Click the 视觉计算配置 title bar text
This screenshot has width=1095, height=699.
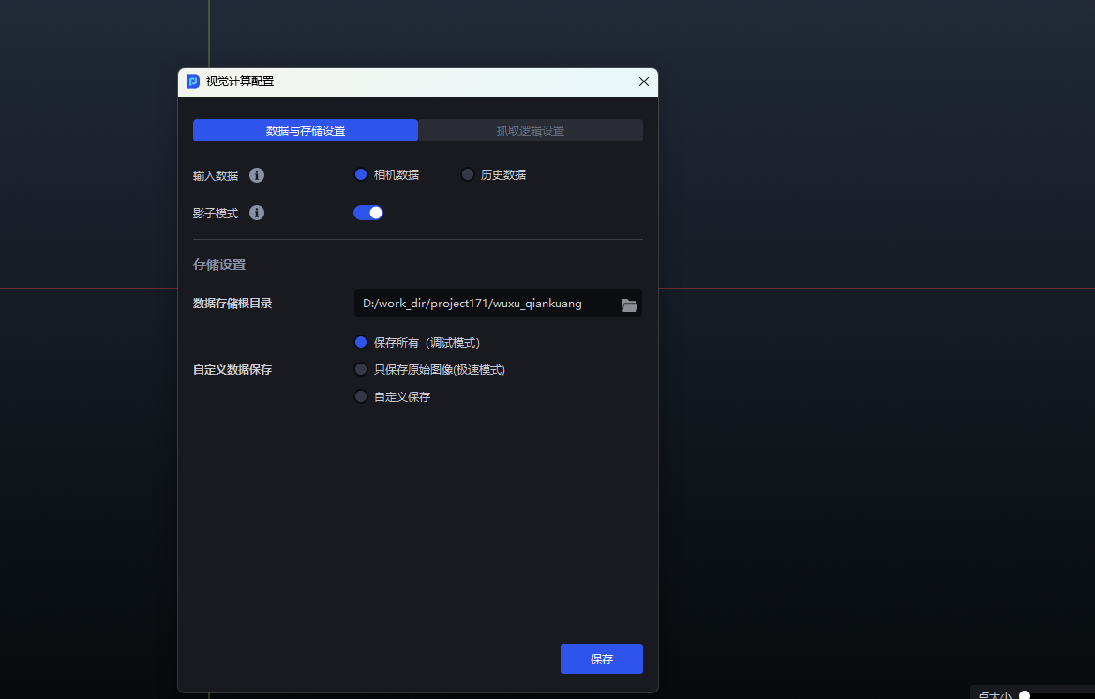[x=240, y=82]
